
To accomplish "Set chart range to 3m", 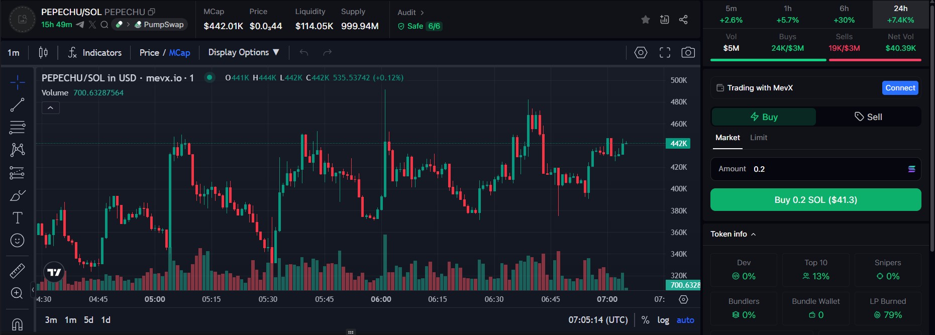I will [x=51, y=320].
